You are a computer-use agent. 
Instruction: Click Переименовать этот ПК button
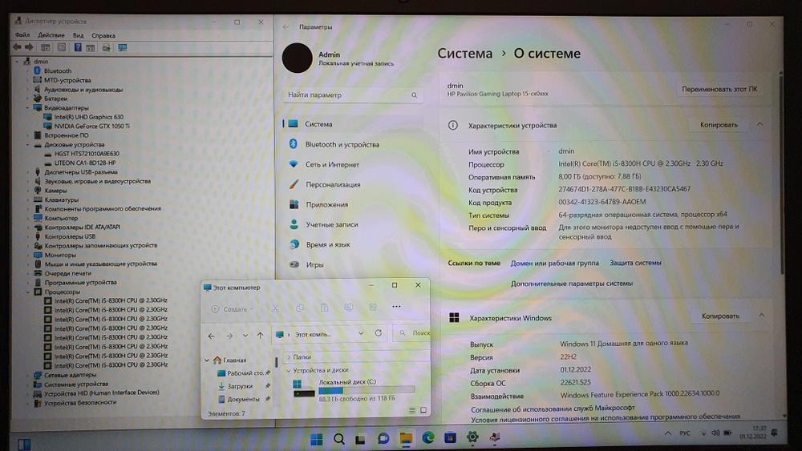719,89
